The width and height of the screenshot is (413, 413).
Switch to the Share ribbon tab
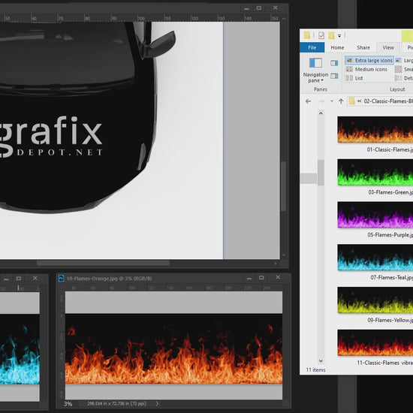pyautogui.click(x=363, y=47)
